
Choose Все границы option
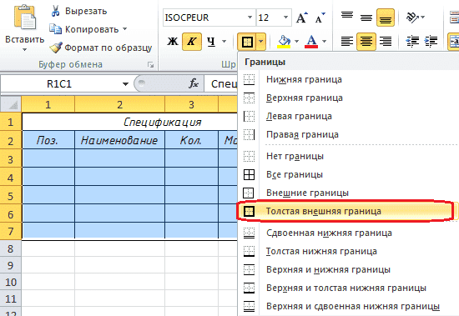(x=348, y=174)
